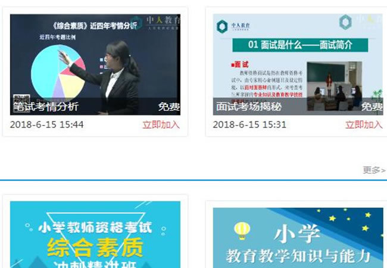Viewport: 387px width, 268px height.
Task: Click the 中人教育 hexagon logo in the interview slide
Action: point(222,26)
